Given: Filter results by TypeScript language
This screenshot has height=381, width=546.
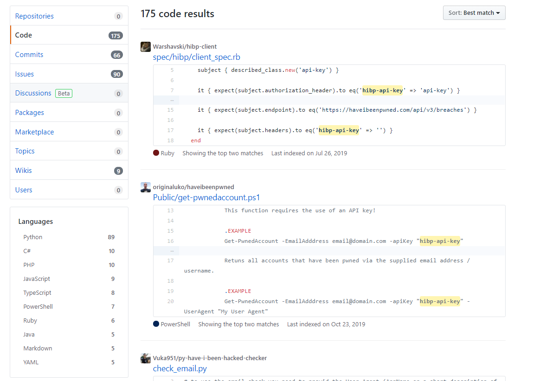Looking at the screenshot, I should (x=69, y=293).
